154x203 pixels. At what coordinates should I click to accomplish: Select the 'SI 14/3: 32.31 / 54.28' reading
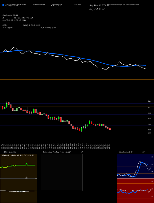pos(24,18)
